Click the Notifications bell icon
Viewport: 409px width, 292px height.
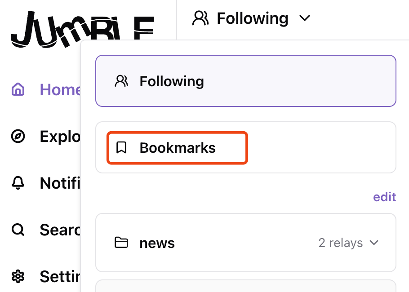pos(18,183)
